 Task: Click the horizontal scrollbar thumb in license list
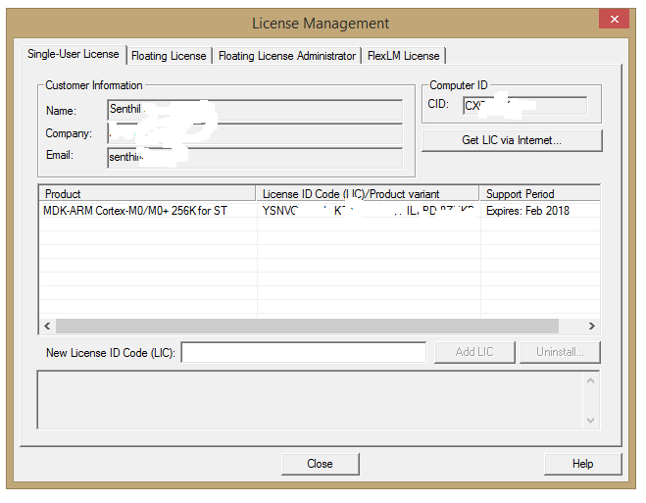[x=308, y=326]
